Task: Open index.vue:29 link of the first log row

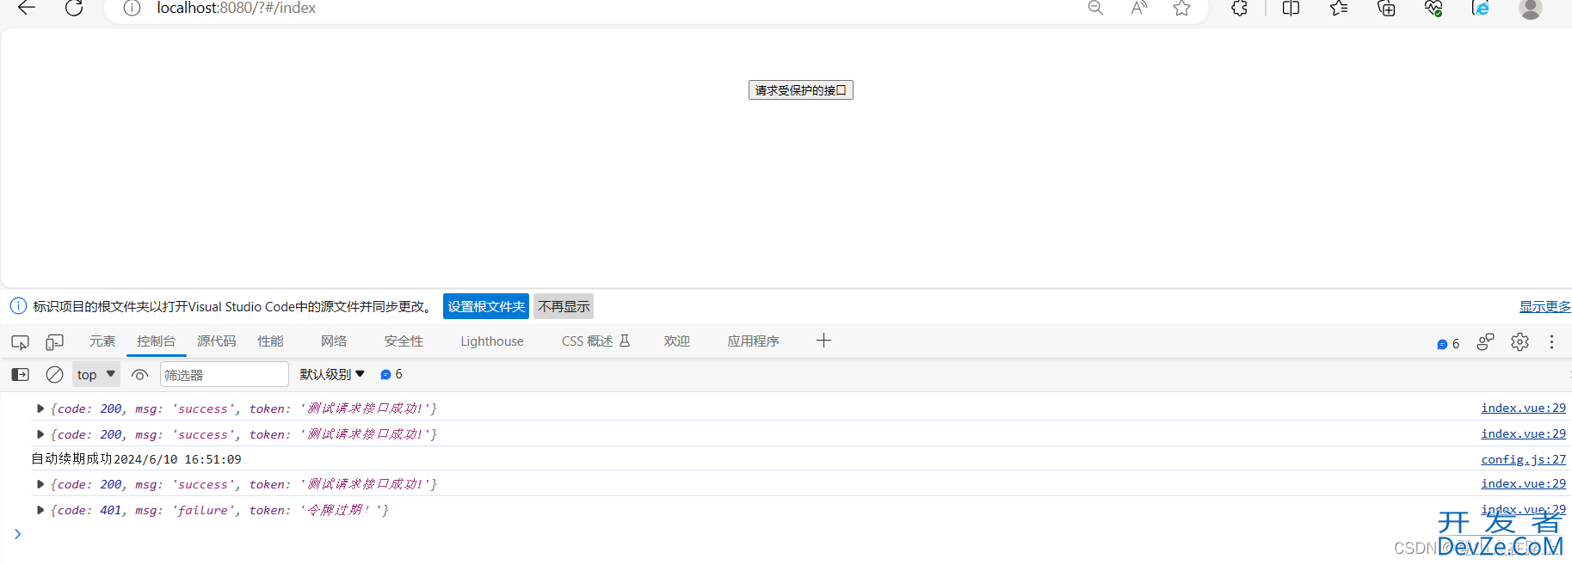Action: coord(1523,408)
